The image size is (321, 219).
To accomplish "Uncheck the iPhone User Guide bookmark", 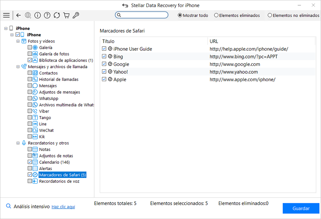I will [104, 49].
